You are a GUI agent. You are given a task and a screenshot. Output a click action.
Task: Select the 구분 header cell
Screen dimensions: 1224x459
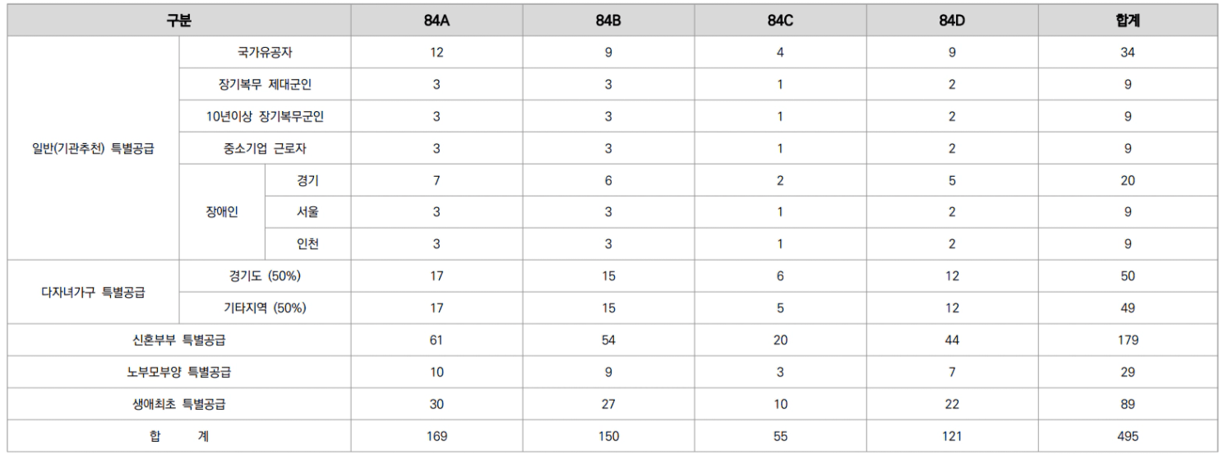coord(179,21)
